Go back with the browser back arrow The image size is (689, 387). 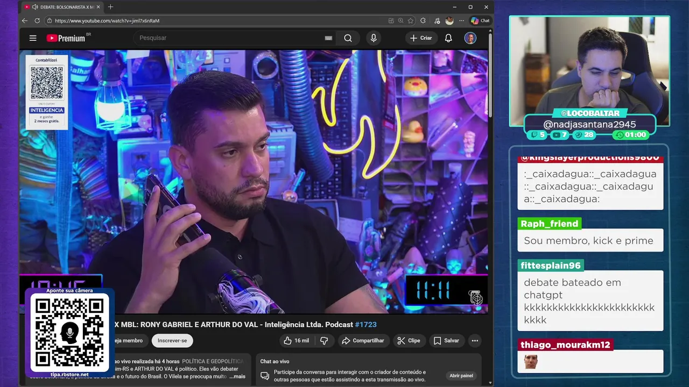25,20
